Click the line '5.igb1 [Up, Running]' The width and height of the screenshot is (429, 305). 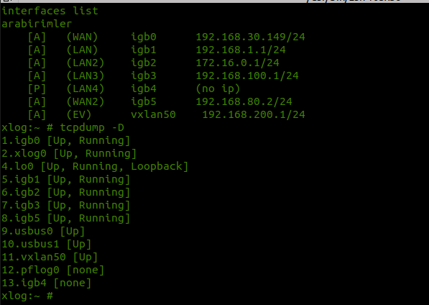(65, 179)
